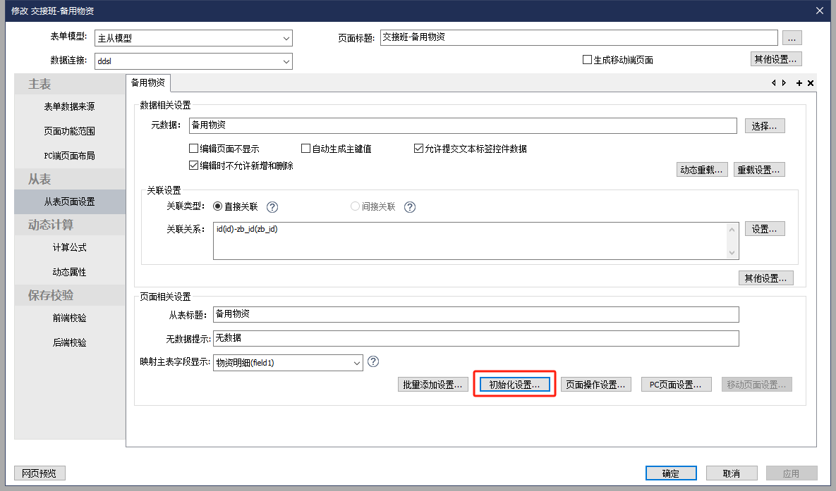
Task: Select 计算公式 in the left sidebar
Action: click(x=69, y=247)
